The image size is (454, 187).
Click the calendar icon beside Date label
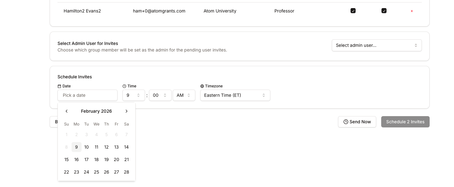pyautogui.click(x=59, y=86)
